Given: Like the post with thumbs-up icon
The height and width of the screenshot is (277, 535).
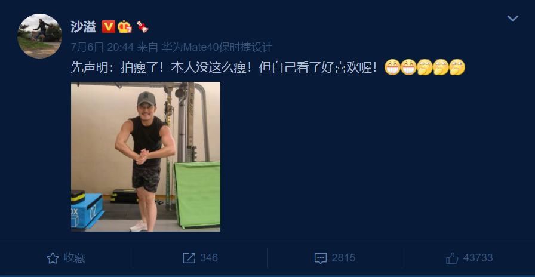Looking at the screenshot, I should click(x=452, y=258).
